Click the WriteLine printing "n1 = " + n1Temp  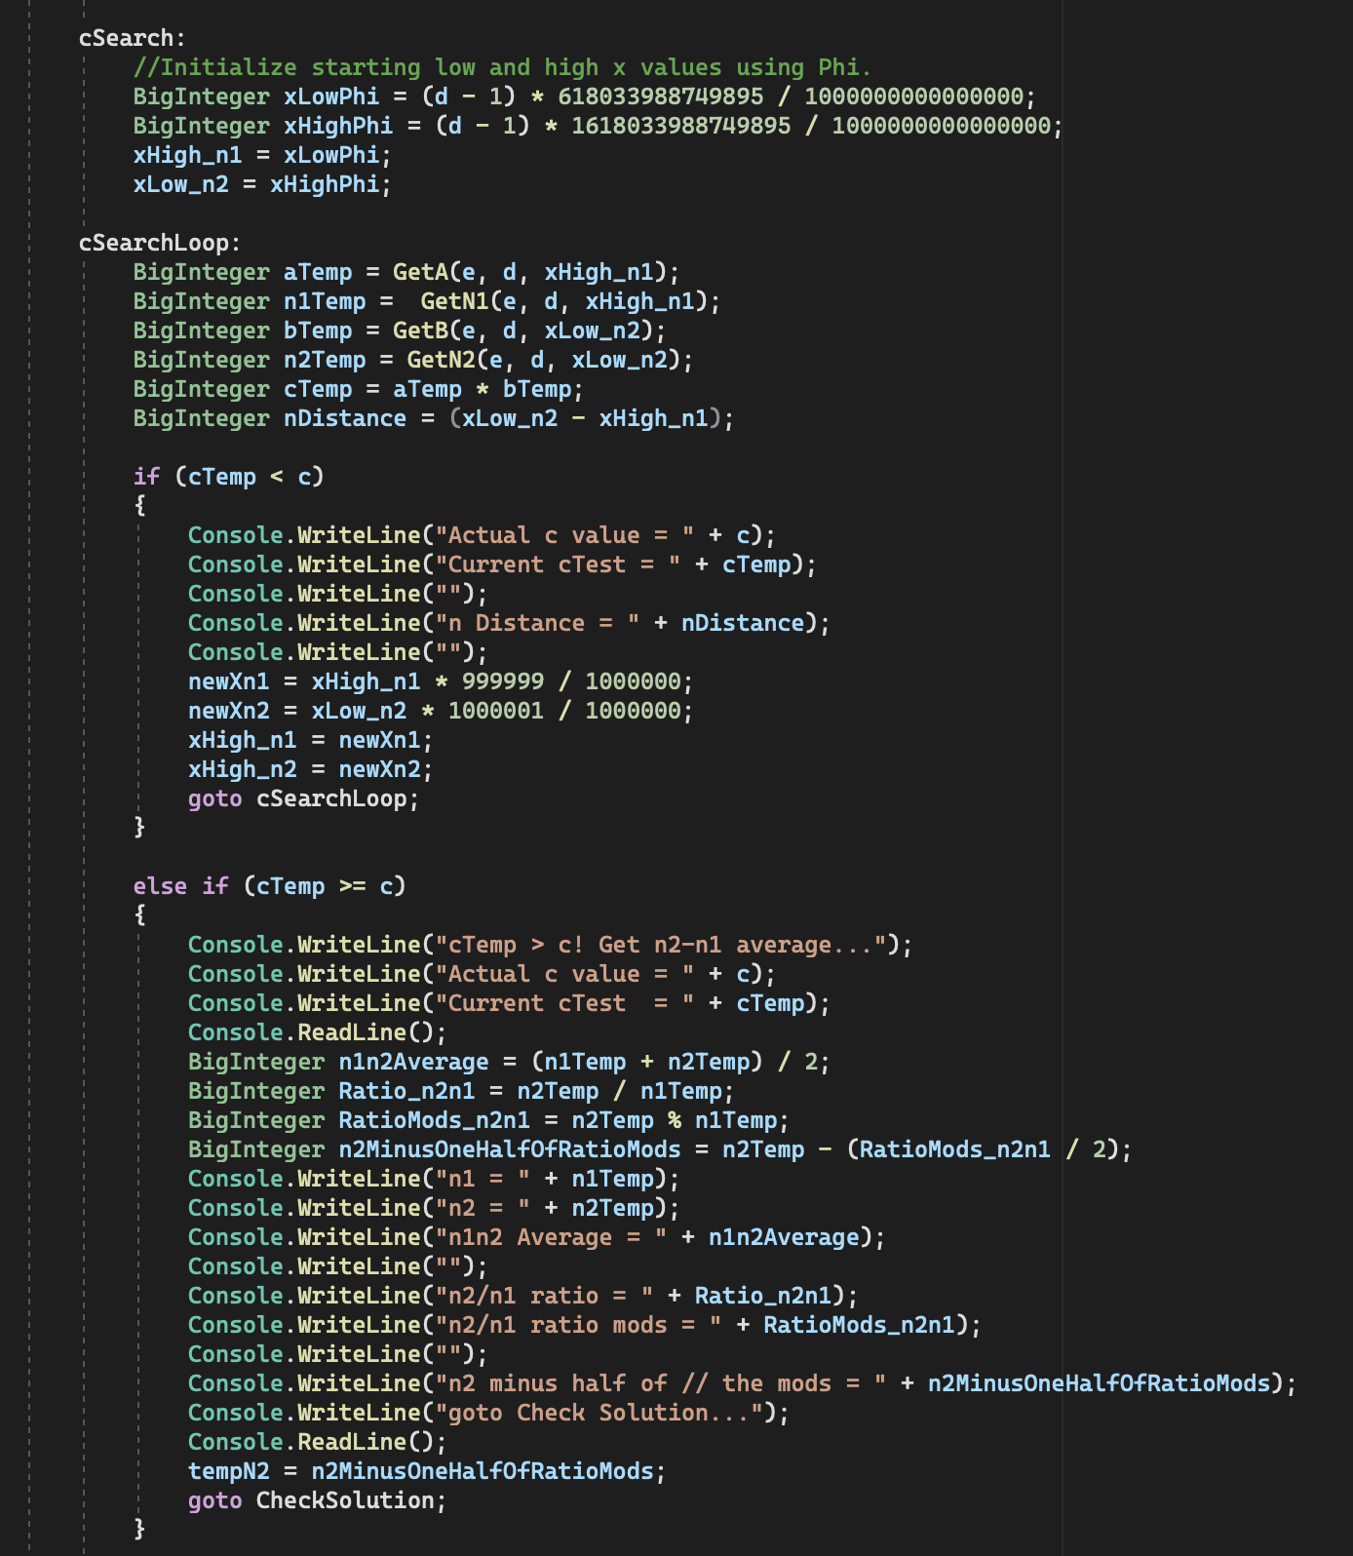pyautogui.click(x=434, y=1179)
